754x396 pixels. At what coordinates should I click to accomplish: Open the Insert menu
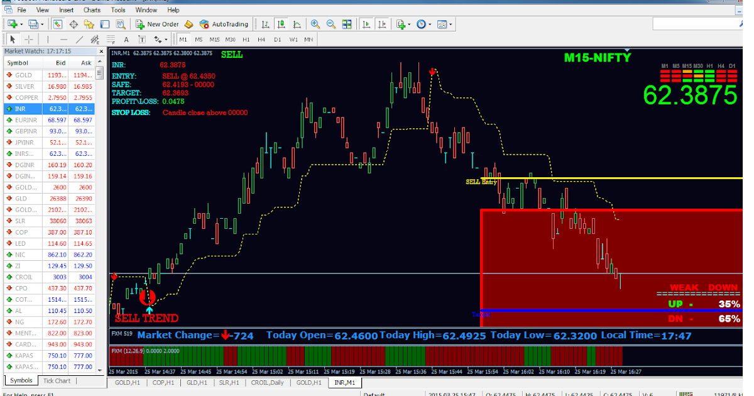[x=66, y=10]
